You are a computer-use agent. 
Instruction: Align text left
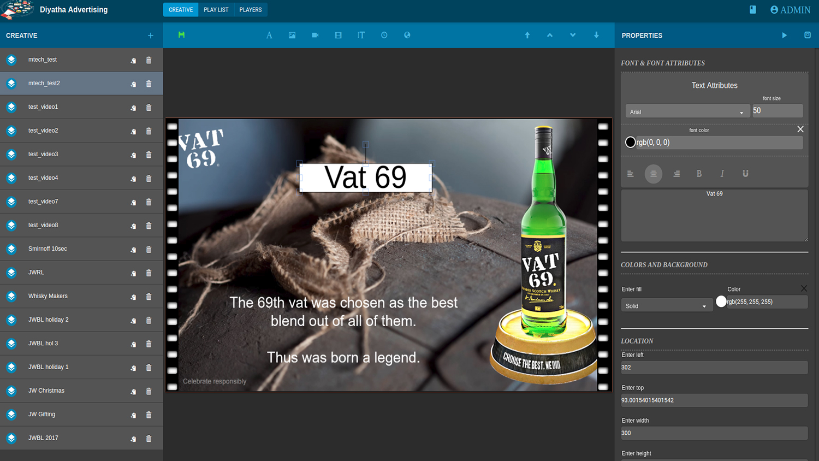631,174
